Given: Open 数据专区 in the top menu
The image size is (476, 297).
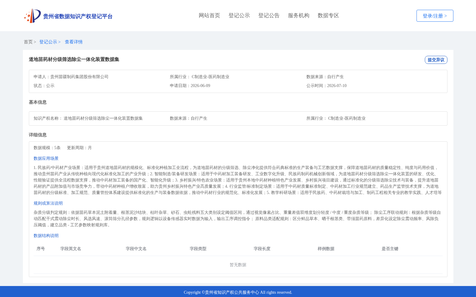Looking at the screenshot, I should (328, 15).
